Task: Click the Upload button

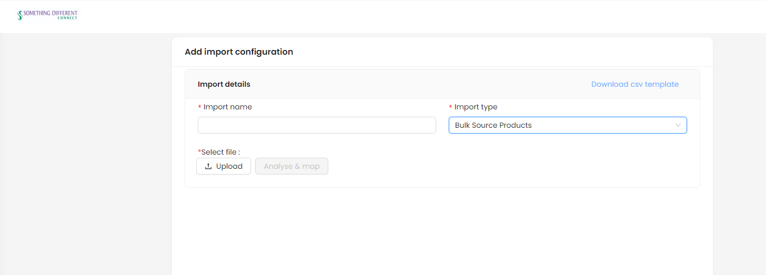Action: (224, 166)
